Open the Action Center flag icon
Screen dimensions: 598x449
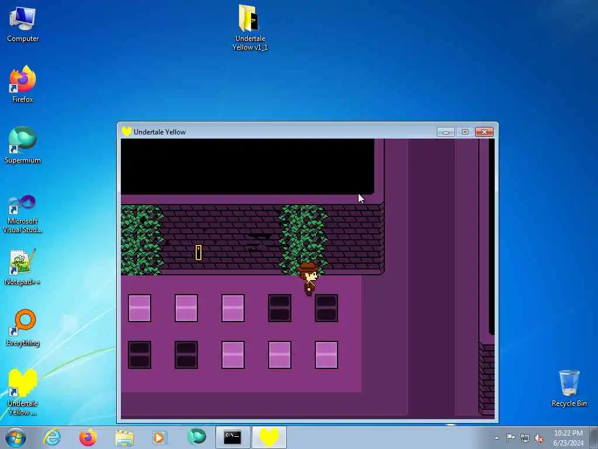tap(510, 438)
